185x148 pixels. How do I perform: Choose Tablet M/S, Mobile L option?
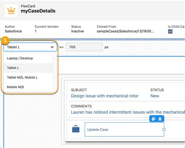click(28, 78)
